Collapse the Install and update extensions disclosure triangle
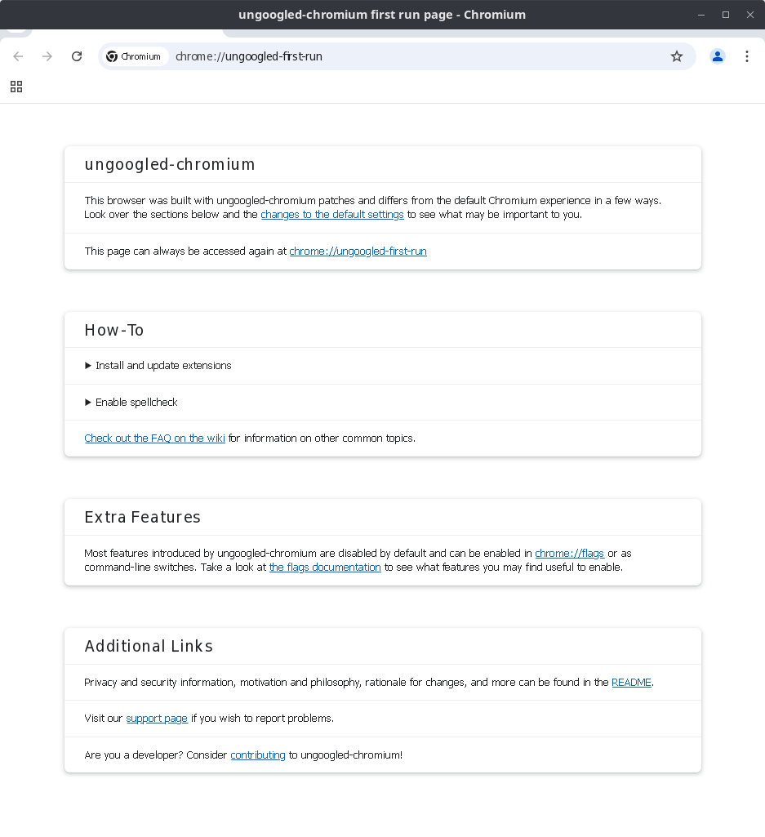 coord(88,365)
